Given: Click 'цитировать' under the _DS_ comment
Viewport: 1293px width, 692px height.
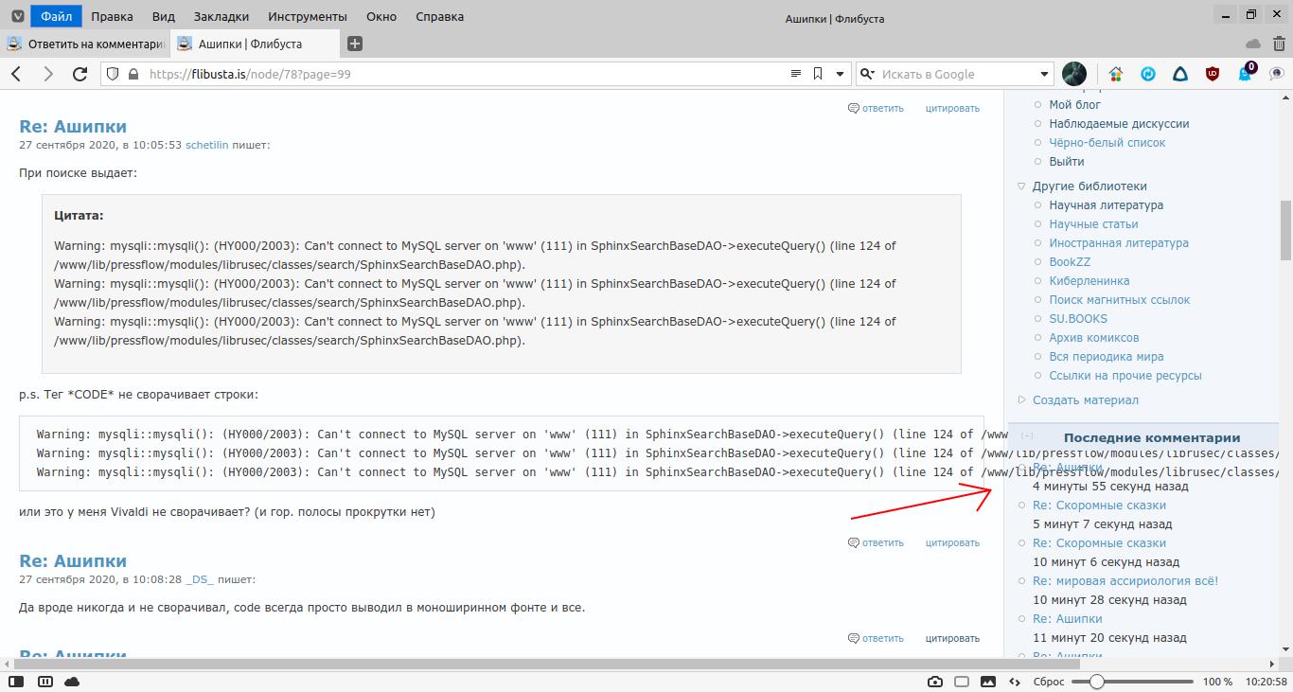Looking at the screenshot, I should pyautogui.click(x=952, y=638).
